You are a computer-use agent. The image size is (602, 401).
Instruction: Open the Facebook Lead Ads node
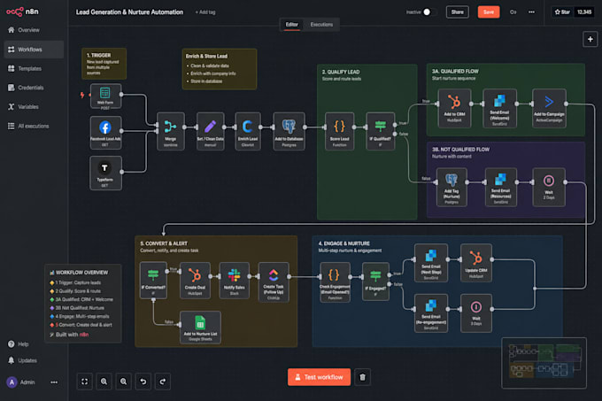tap(105, 132)
